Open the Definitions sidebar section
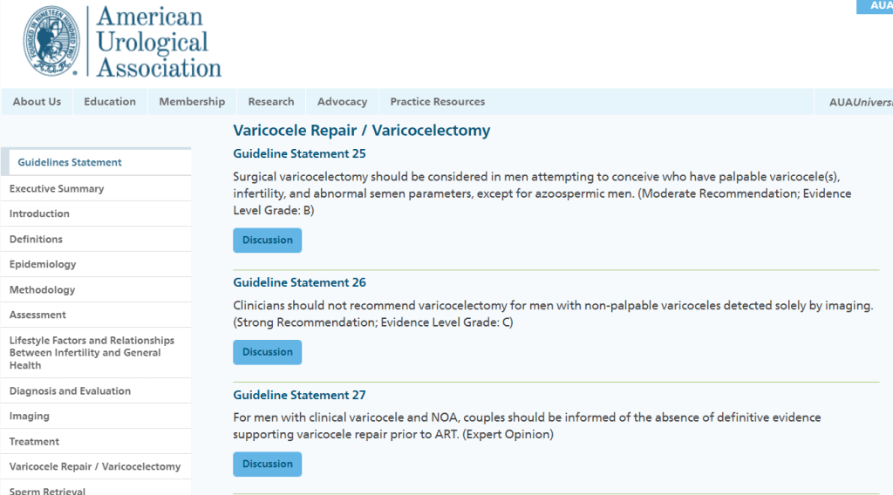893x495 pixels. 36,240
